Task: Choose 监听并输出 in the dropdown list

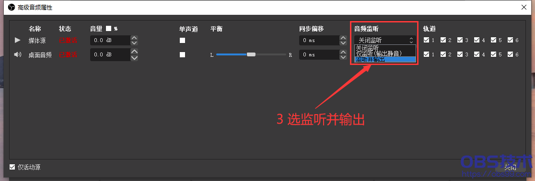Action: 385,59
